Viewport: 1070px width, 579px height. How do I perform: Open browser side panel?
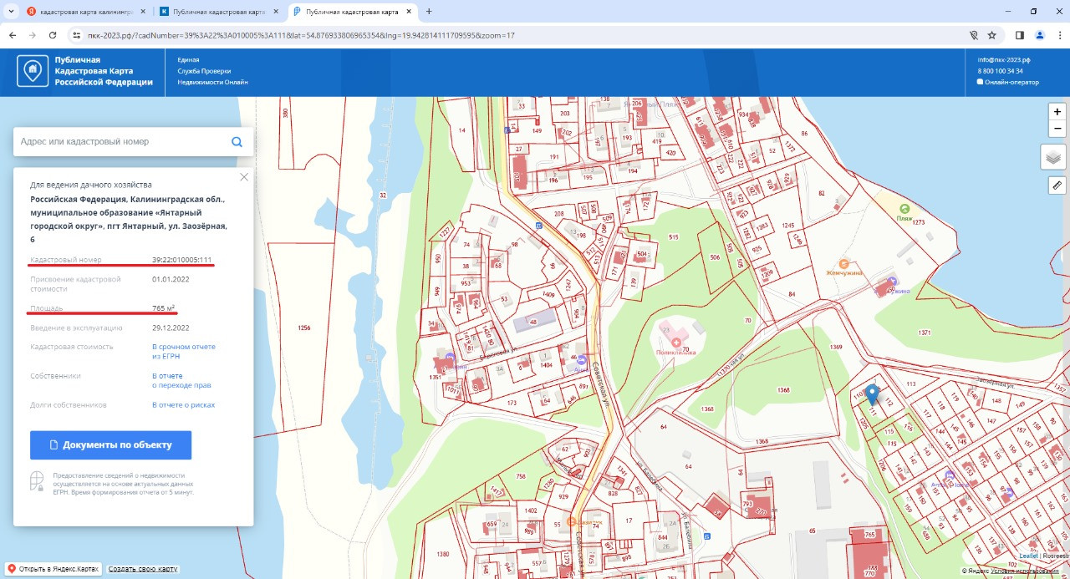[x=1019, y=35]
